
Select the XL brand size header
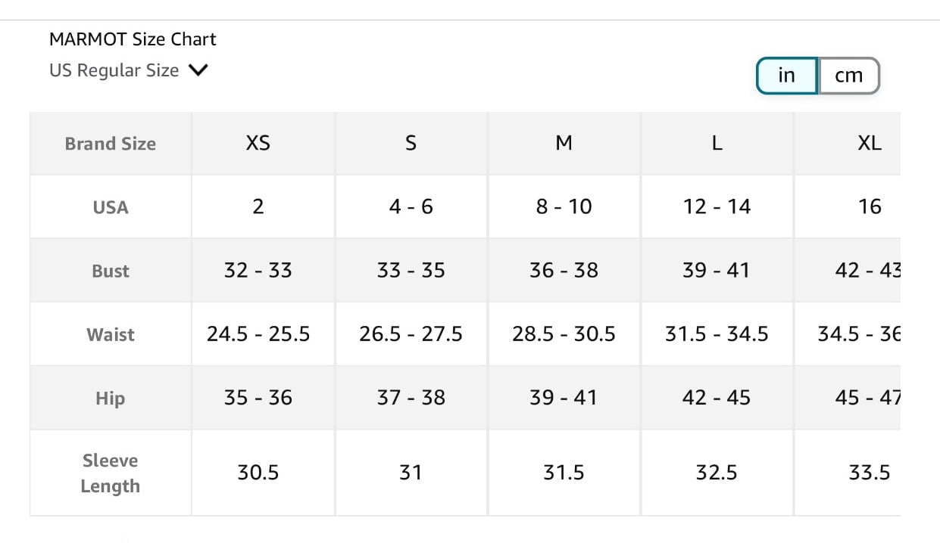(870, 143)
